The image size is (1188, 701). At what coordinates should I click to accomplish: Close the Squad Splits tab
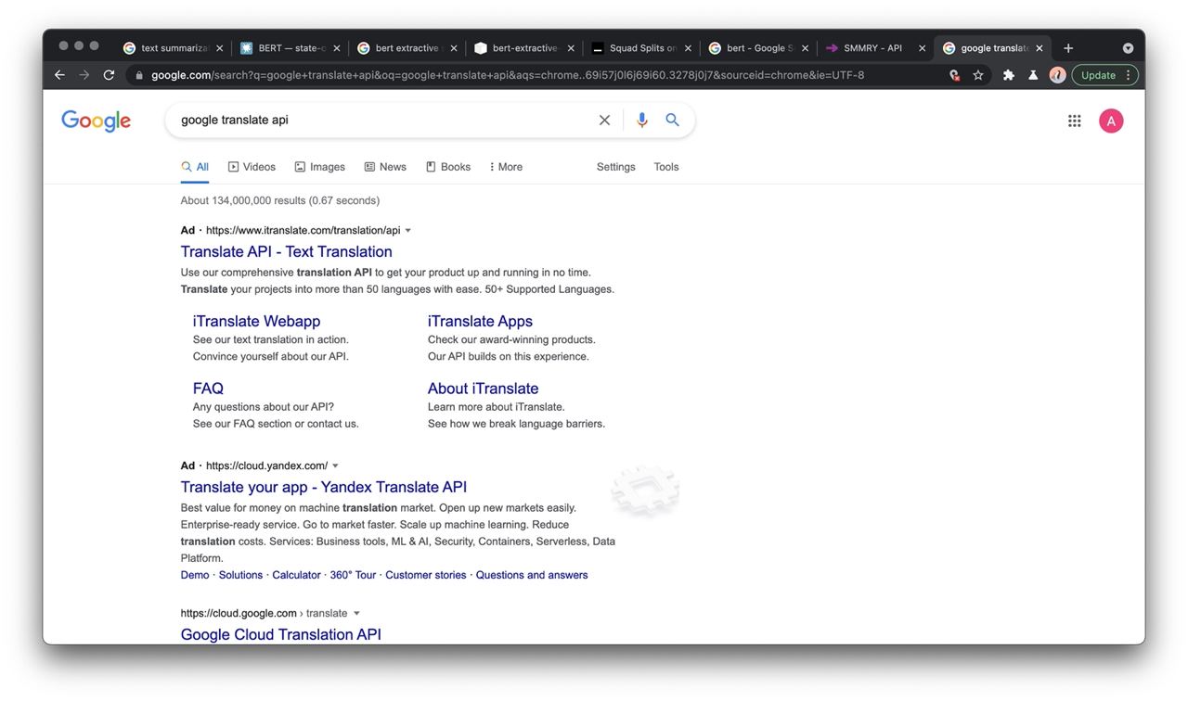688,48
